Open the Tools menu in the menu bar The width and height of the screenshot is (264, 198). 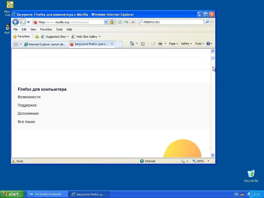click(59, 29)
